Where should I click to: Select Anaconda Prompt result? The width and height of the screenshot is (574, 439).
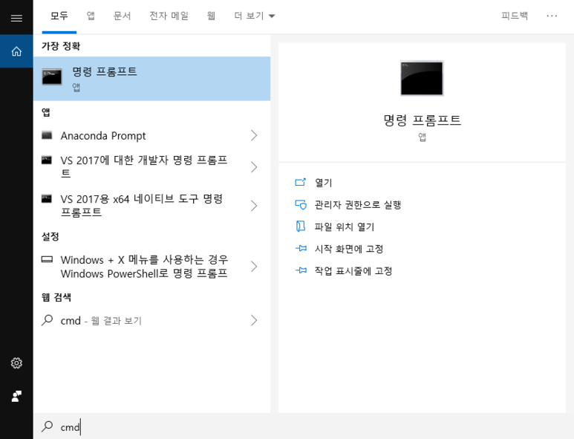(152, 135)
